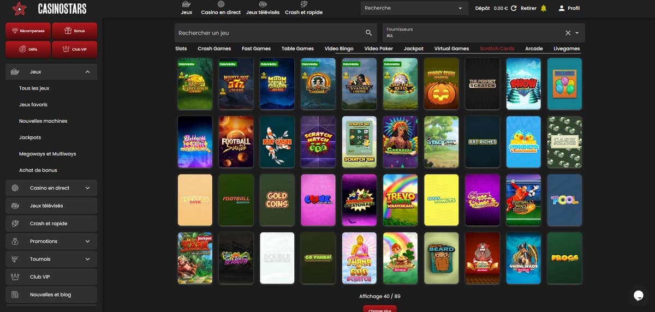Select the Crash Games category tab

click(214, 49)
